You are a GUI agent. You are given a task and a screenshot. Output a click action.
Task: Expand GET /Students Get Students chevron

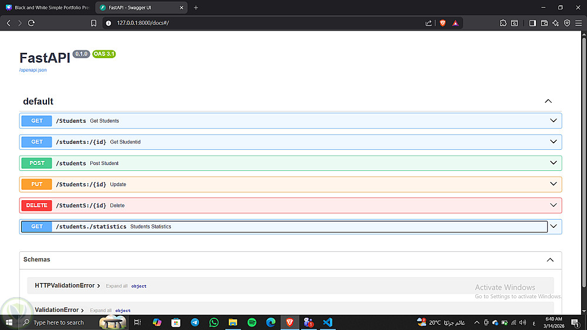pos(554,120)
